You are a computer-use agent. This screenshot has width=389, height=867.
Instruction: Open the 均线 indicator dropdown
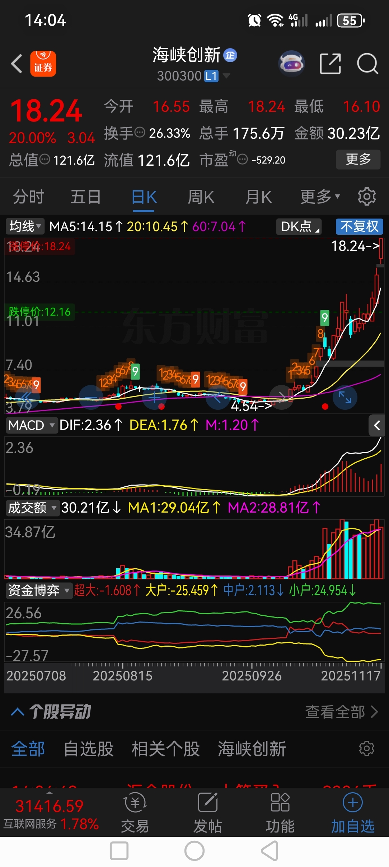pyautogui.click(x=25, y=226)
